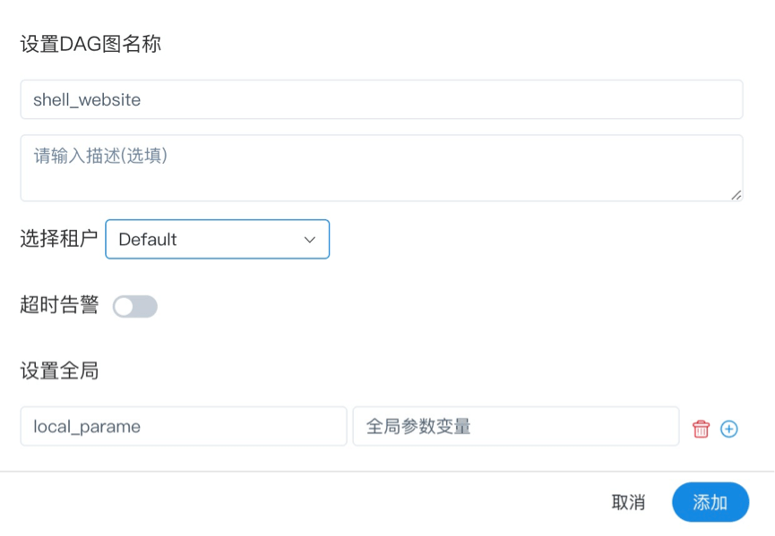The height and width of the screenshot is (536, 775).
Task: Click the Default text in tenant selector
Action: coord(148,240)
